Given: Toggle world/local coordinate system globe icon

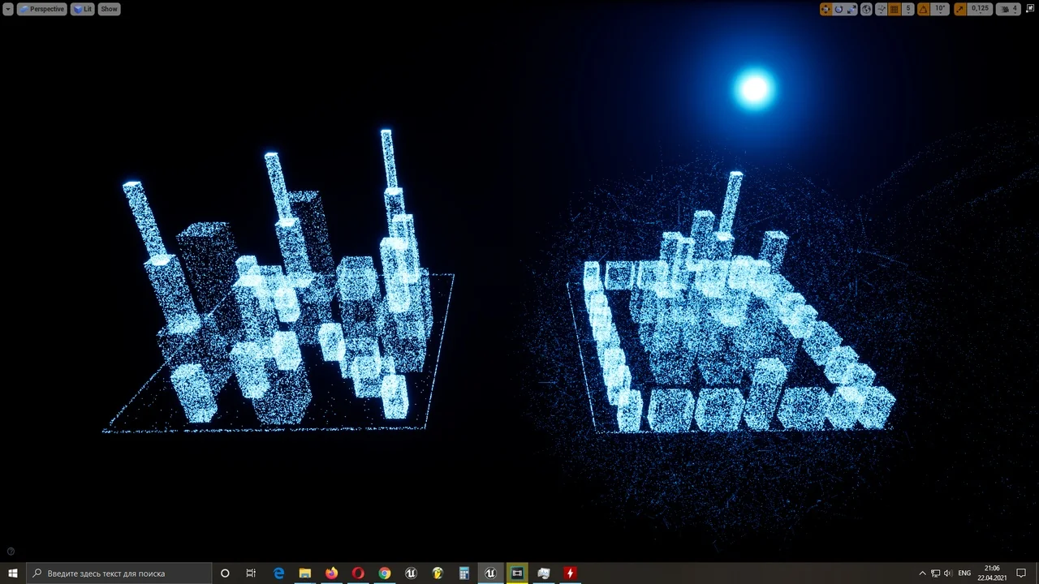Looking at the screenshot, I should pyautogui.click(x=866, y=9).
